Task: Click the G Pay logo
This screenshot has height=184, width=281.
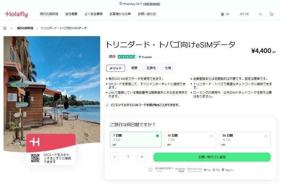Action: (x=216, y=170)
